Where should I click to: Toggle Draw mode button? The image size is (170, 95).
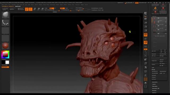pyautogui.click(x=31, y=9)
